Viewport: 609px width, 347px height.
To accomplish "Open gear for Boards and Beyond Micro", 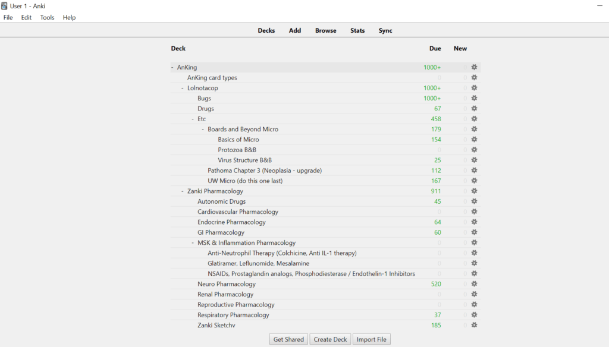I will [474, 130].
